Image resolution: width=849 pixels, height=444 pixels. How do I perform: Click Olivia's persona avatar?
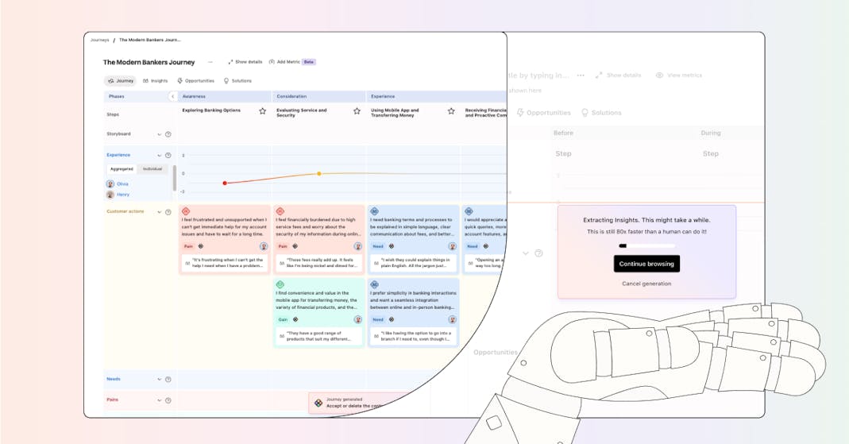coord(110,184)
